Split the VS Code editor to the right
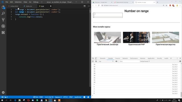 pyautogui.click(x=84, y=6)
